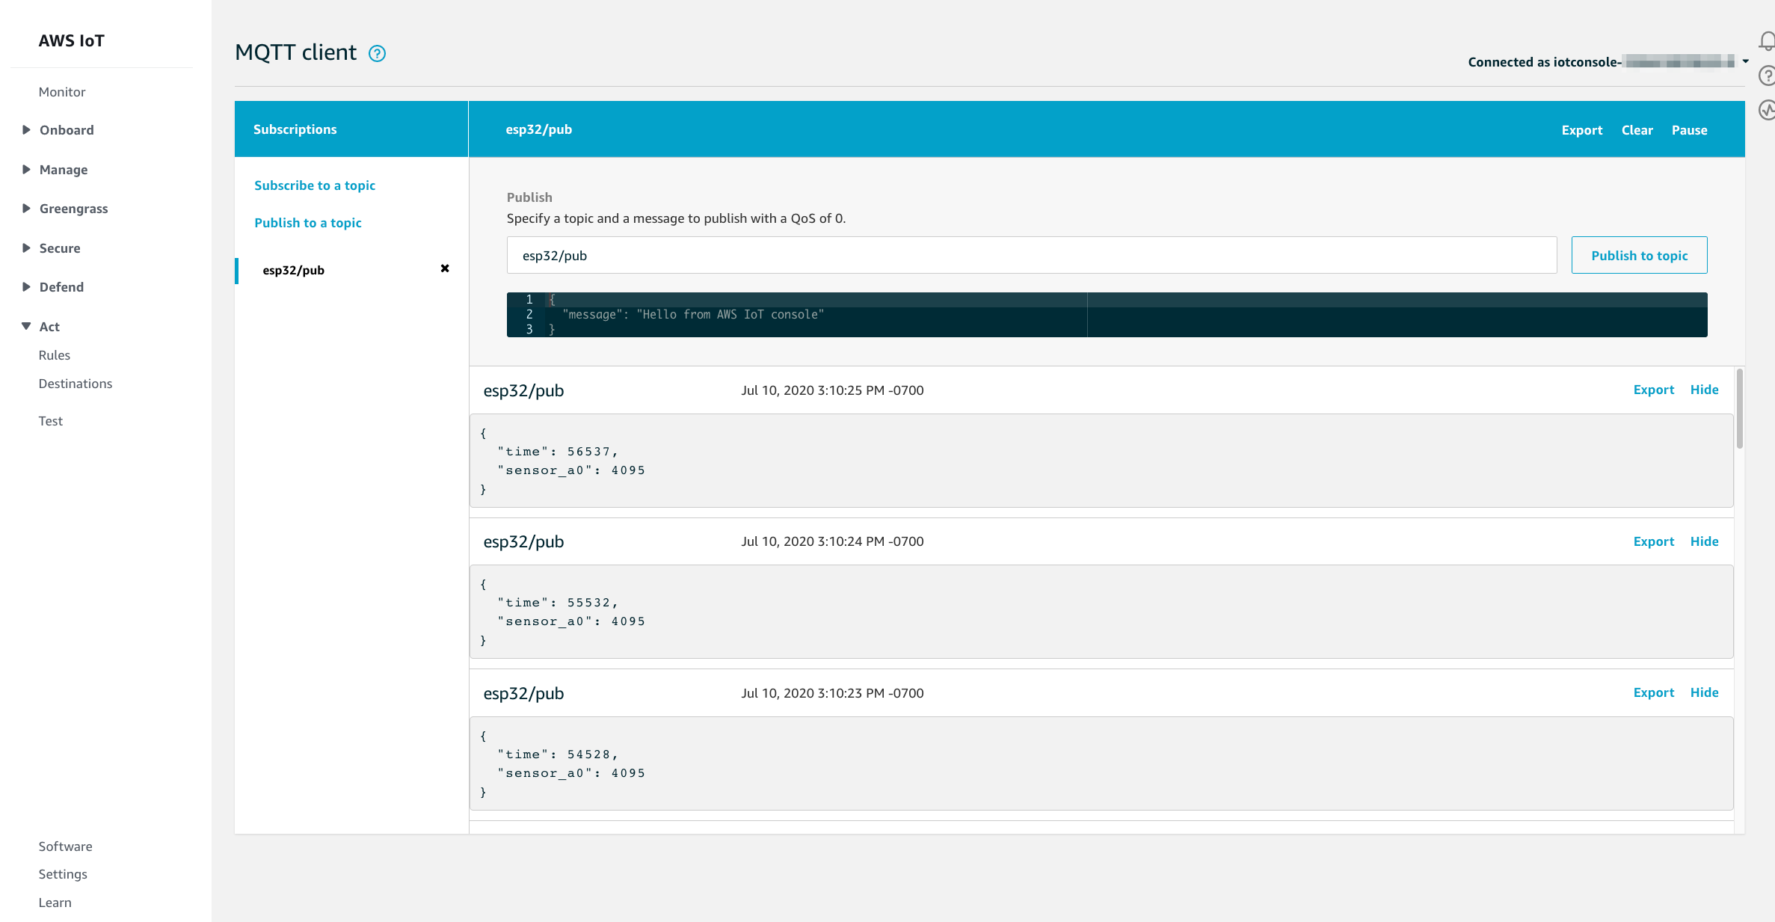
Task: Click the message list vertical scrollbar
Action: coord(1740,408)
